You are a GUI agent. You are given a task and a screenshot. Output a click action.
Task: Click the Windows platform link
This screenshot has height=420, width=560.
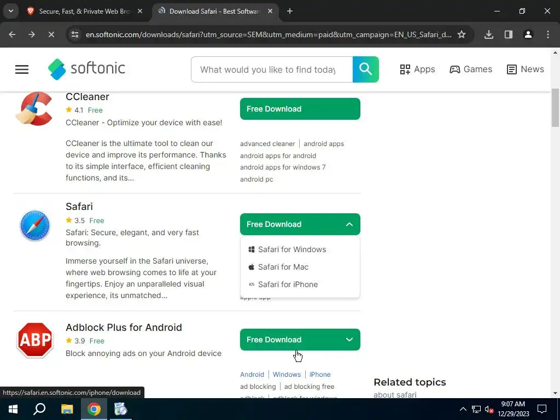[x=287, y=374]
